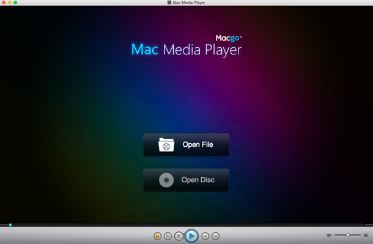Click the orange share icon in control bar
Image resolution: width=373 pixels, height=244 pixels.
157,236
